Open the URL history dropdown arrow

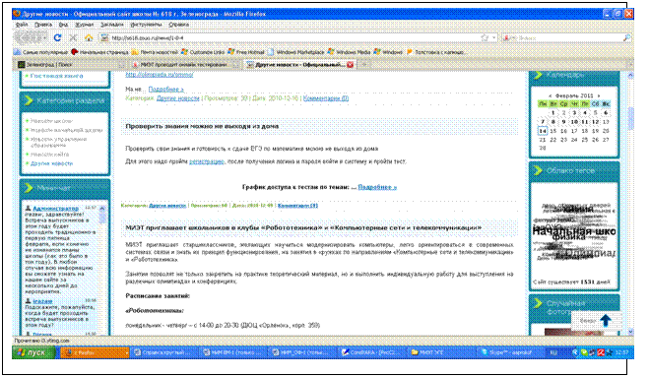493,37
